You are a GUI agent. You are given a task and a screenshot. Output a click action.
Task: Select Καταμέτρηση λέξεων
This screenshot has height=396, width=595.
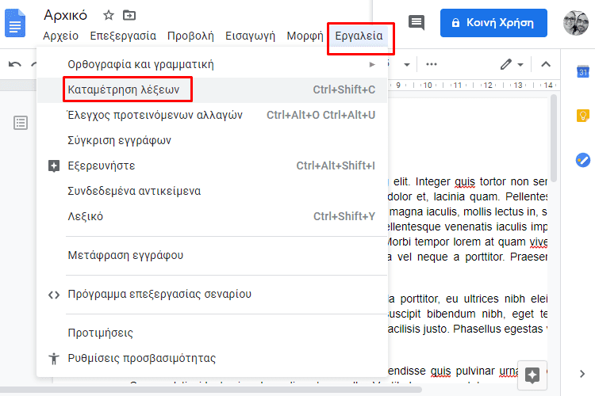tap(212, 89)
